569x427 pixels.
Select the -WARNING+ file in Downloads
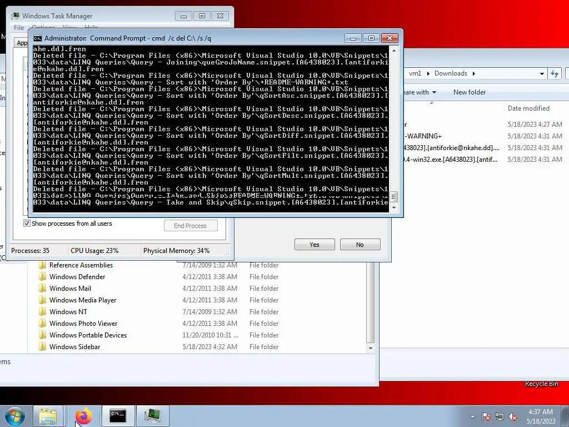coord(423,136)
